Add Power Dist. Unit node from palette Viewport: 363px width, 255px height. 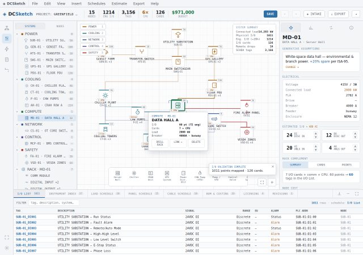tap(183, 177)
